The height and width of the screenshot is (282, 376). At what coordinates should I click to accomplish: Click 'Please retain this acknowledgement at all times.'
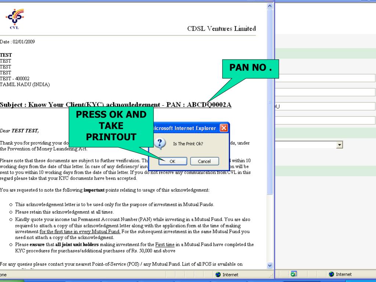point(65,212)
